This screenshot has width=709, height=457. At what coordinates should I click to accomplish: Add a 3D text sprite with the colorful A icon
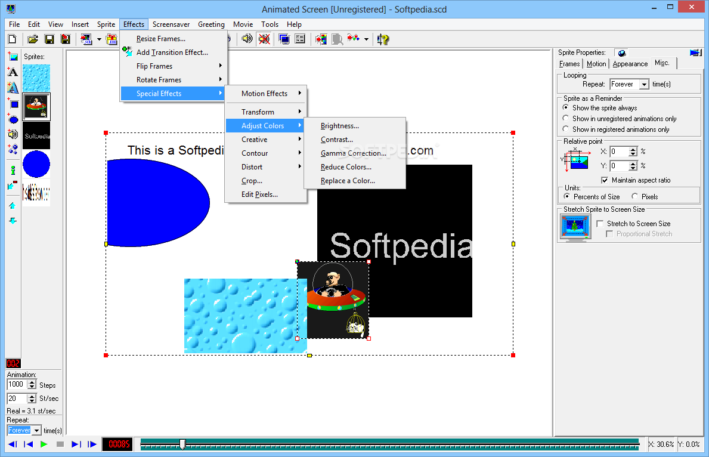point(13,87)
